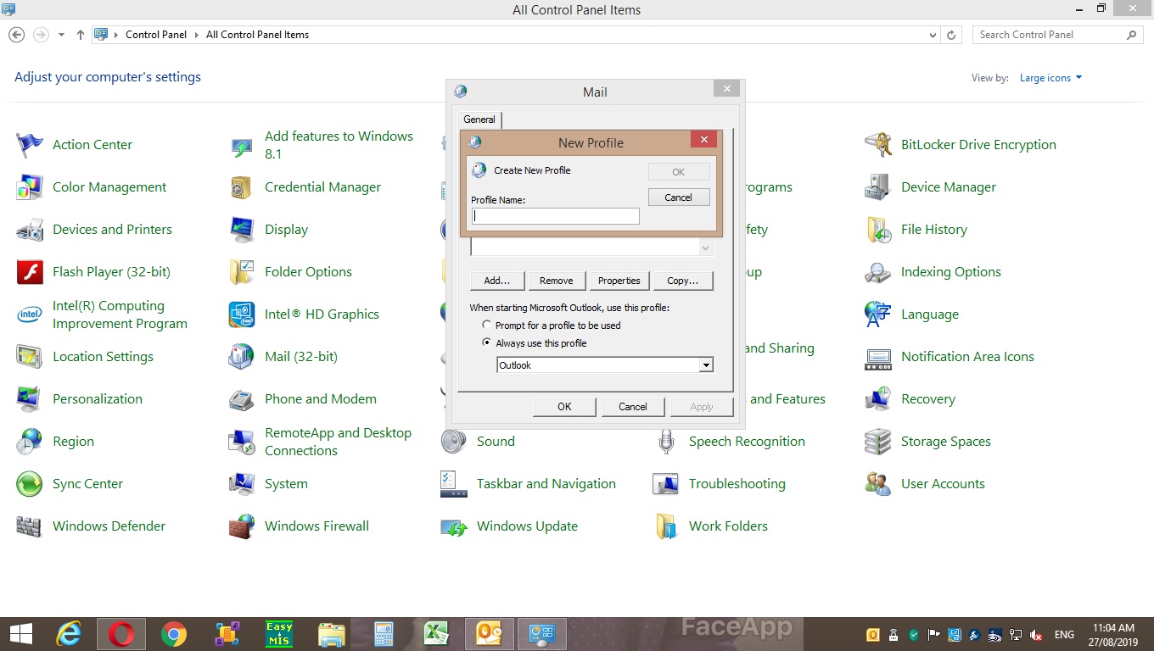Click the Remove button in Mail dialog
Viewport: 1154px width, 651px height.
tap(557, 281)
